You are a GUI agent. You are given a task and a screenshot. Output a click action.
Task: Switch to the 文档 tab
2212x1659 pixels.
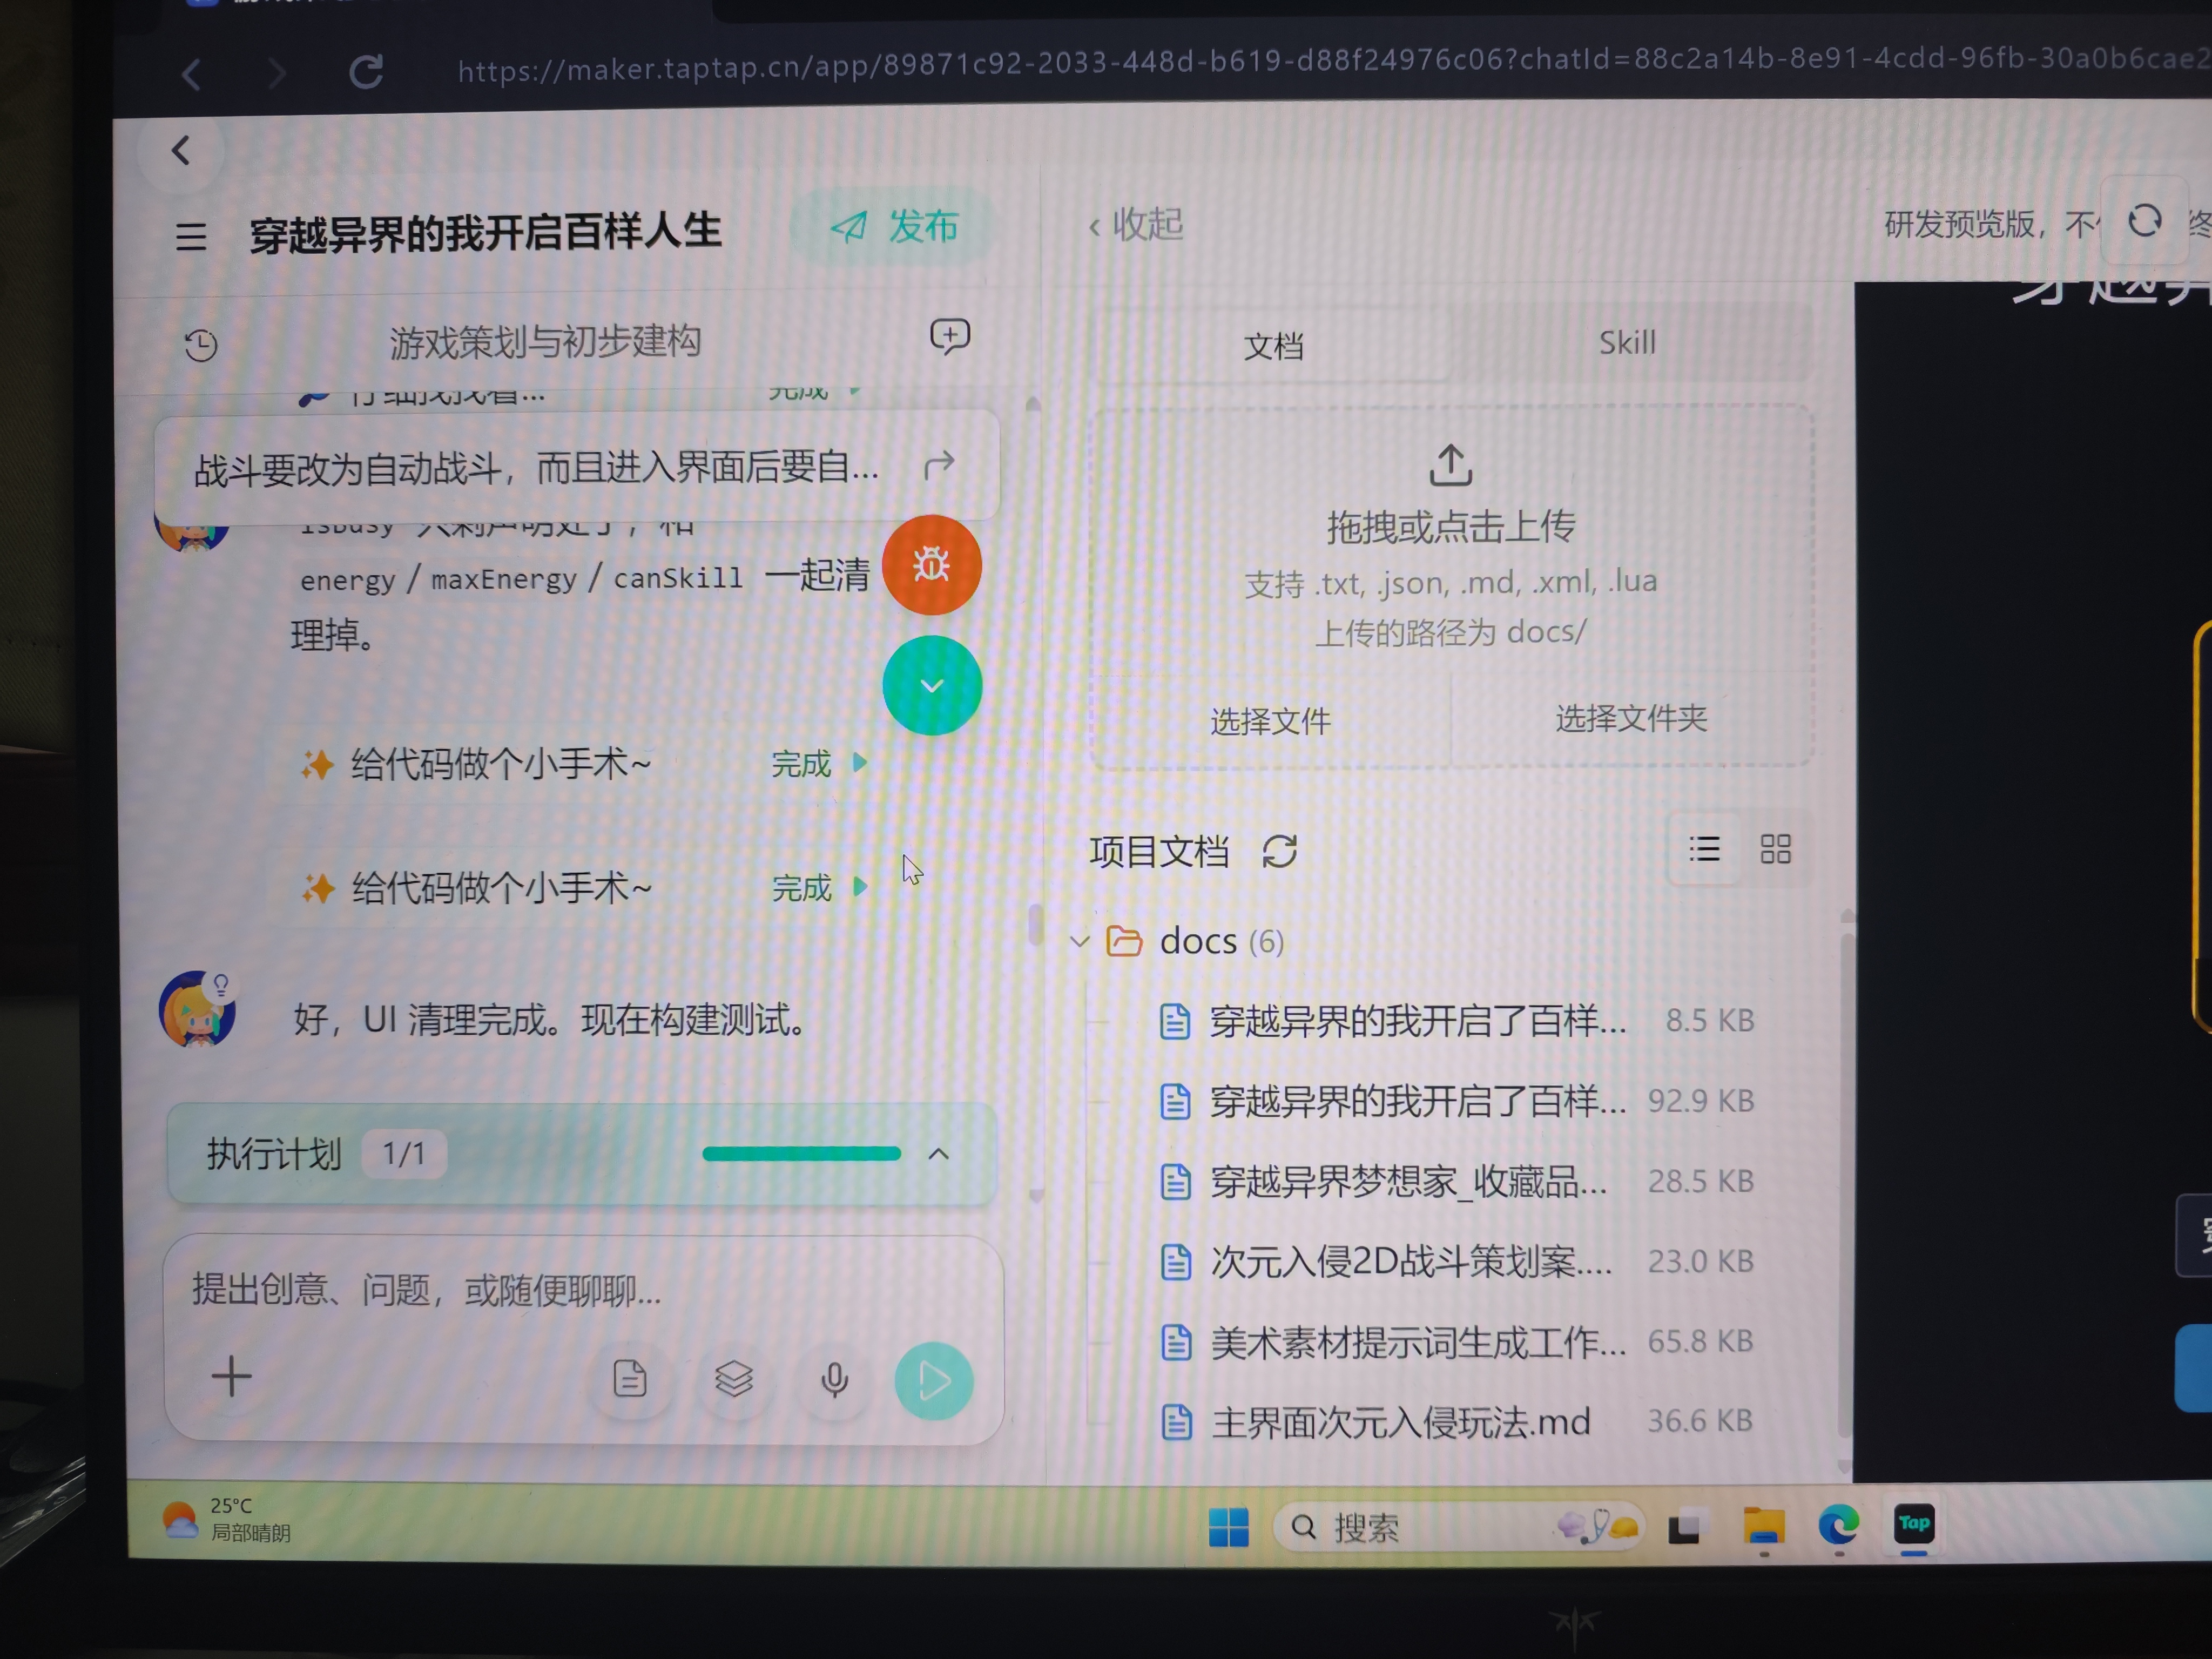pyautogui.click(x=1273, y=346)
